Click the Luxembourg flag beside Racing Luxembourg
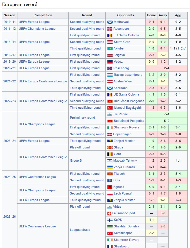Screen dimensions: 190x248 click(x=110, y=75)
